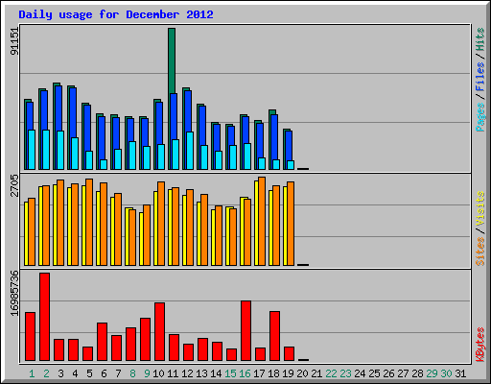Click the day 28 label on the x-axis
The width and height of the screenshot is (491, 384).
coord(417,373)
